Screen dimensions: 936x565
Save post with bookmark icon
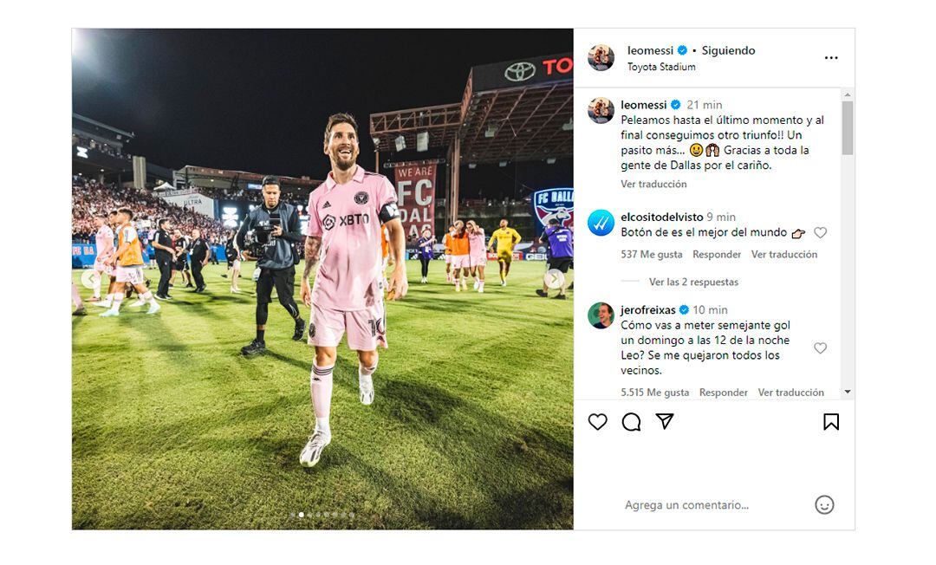[830, 422]
